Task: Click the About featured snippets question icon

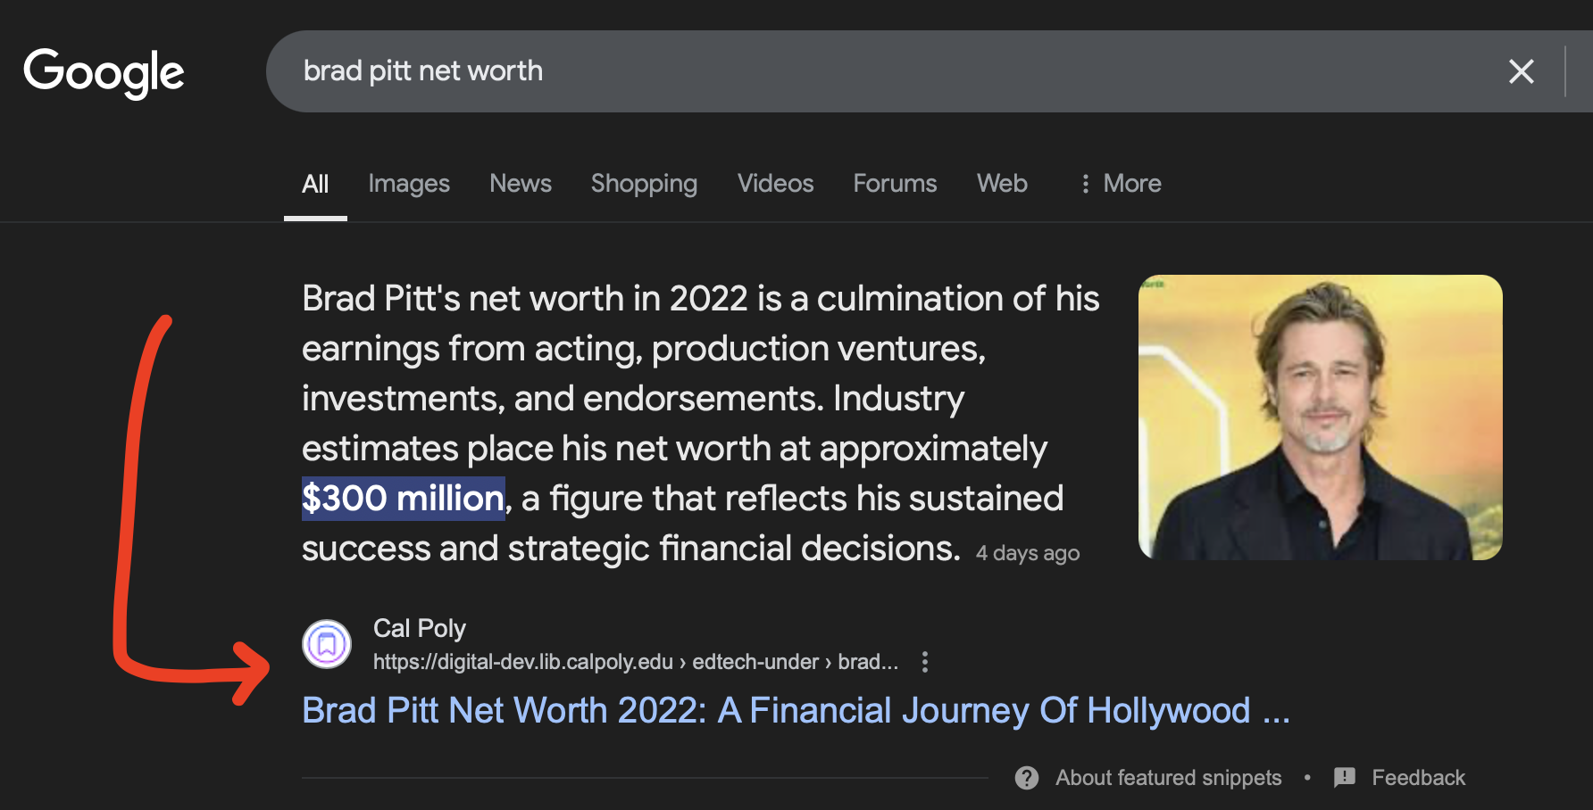Action: pos(1027,778)
